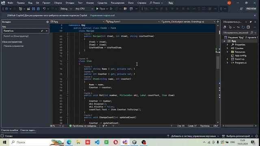Click the Save All icon
The image size is (260, 146).
click(x=38, y=9)
